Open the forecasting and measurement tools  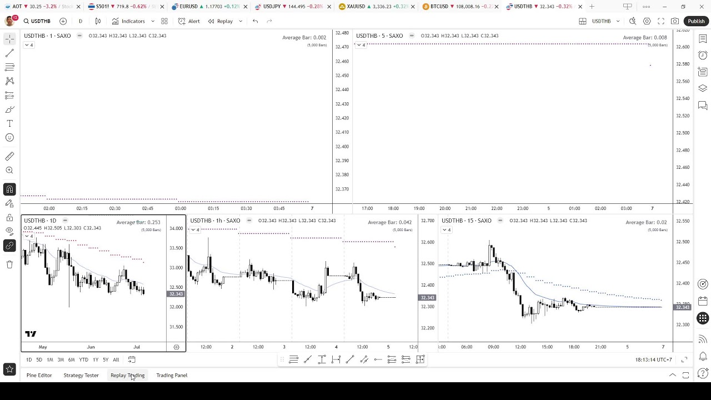tap(9, 96)
